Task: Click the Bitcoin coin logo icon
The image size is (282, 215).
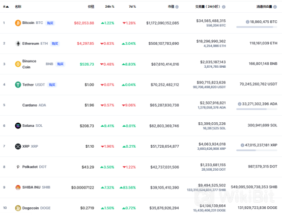Action: [x=18, y=23]
